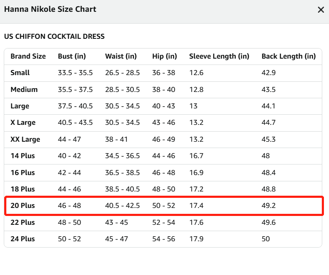Select the 'Large' size row label

[20, 106]
